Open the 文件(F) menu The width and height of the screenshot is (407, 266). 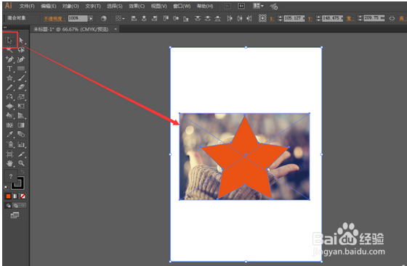(27, 6)
